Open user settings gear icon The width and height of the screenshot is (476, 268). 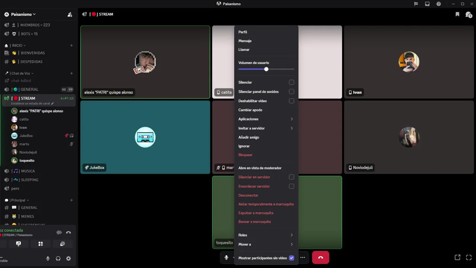point(68,258)
